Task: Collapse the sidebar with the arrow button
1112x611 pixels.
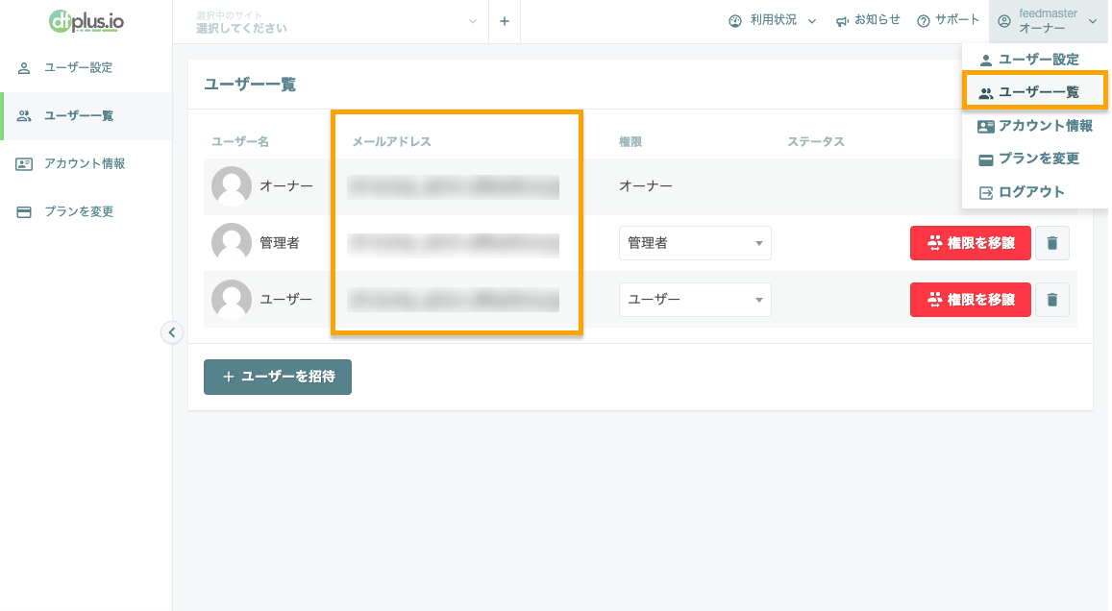Action: [172, 332]
